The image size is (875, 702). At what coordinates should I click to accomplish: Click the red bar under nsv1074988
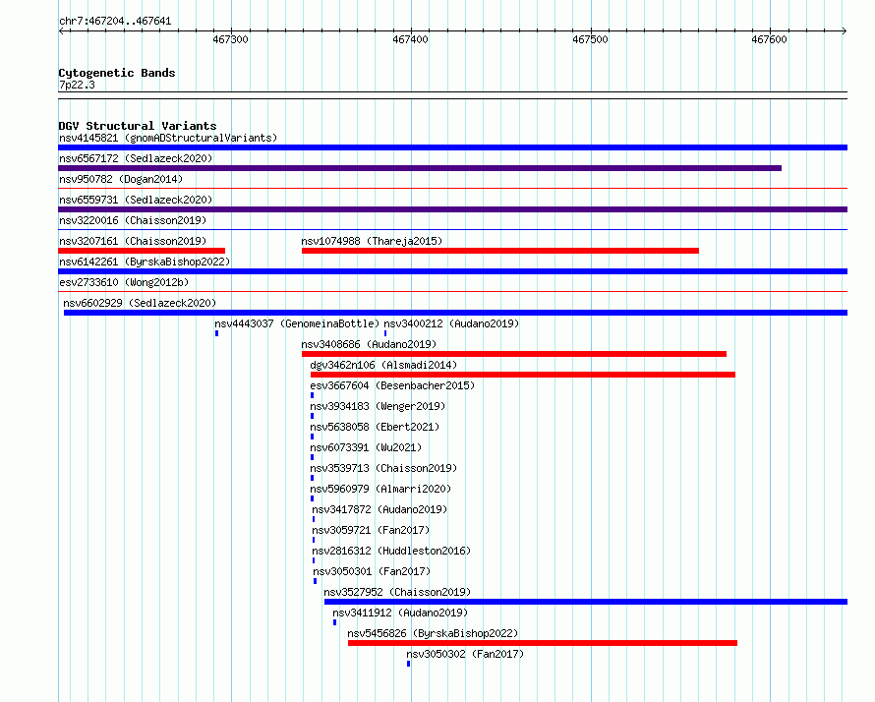pyautogui.click(x=500, y=251)
